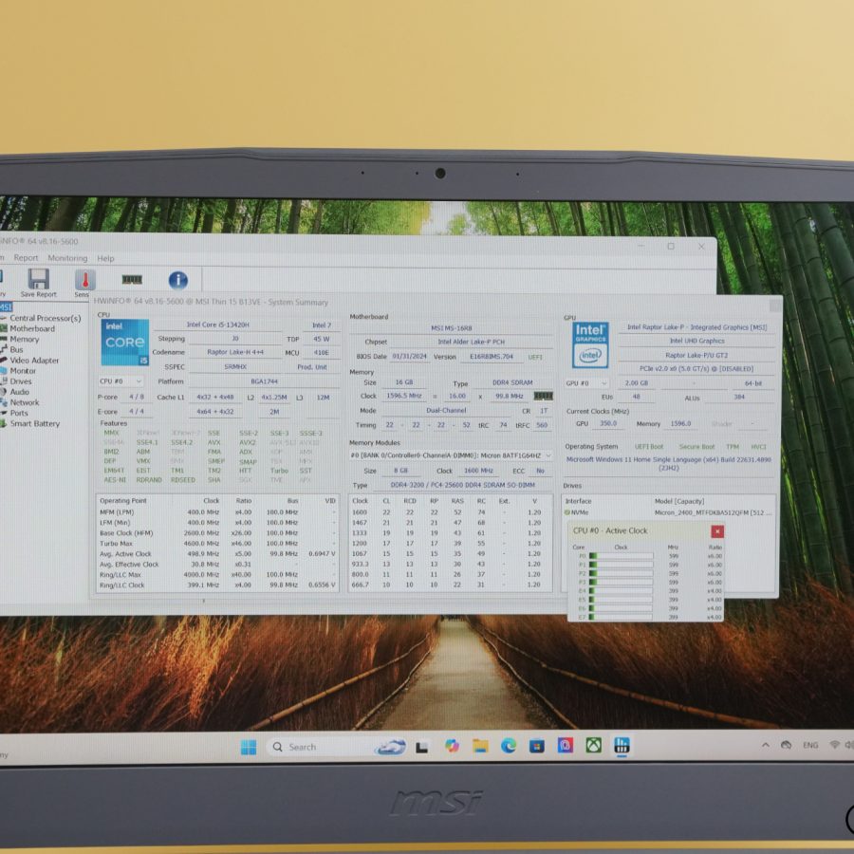Viewport: 854px width, 854px height.
Task: Click the Intel Alder Lake-P PCH chipset value
Action: click(471, 342)
